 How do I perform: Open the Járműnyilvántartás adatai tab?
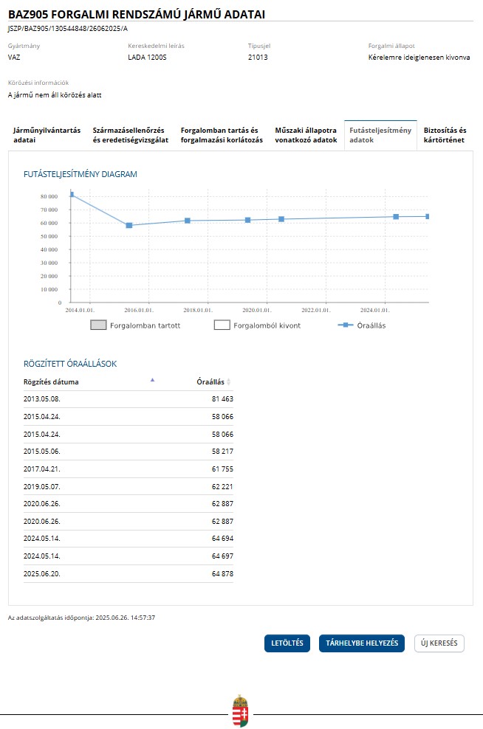(47, 135)
